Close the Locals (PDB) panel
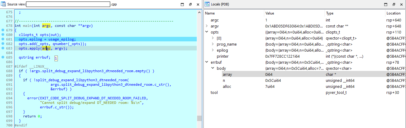Image resolution: width=406 pixels, height=128 pixels. 401,5
